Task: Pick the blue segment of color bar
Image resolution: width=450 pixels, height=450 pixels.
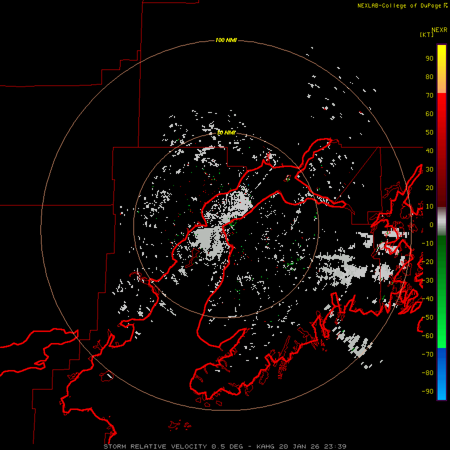Action: point(441,374)
